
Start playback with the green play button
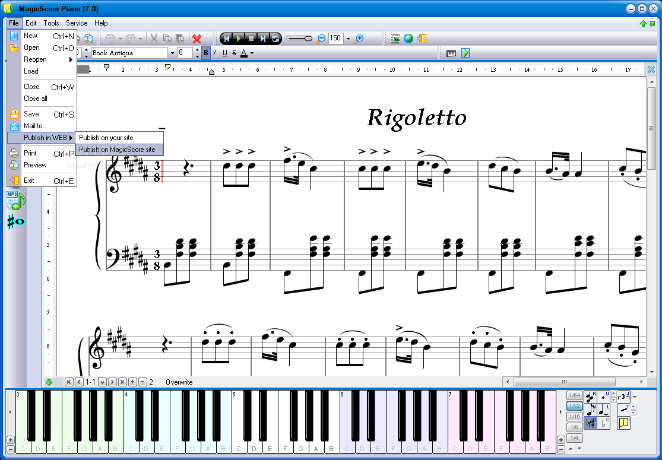click(239, 39)
